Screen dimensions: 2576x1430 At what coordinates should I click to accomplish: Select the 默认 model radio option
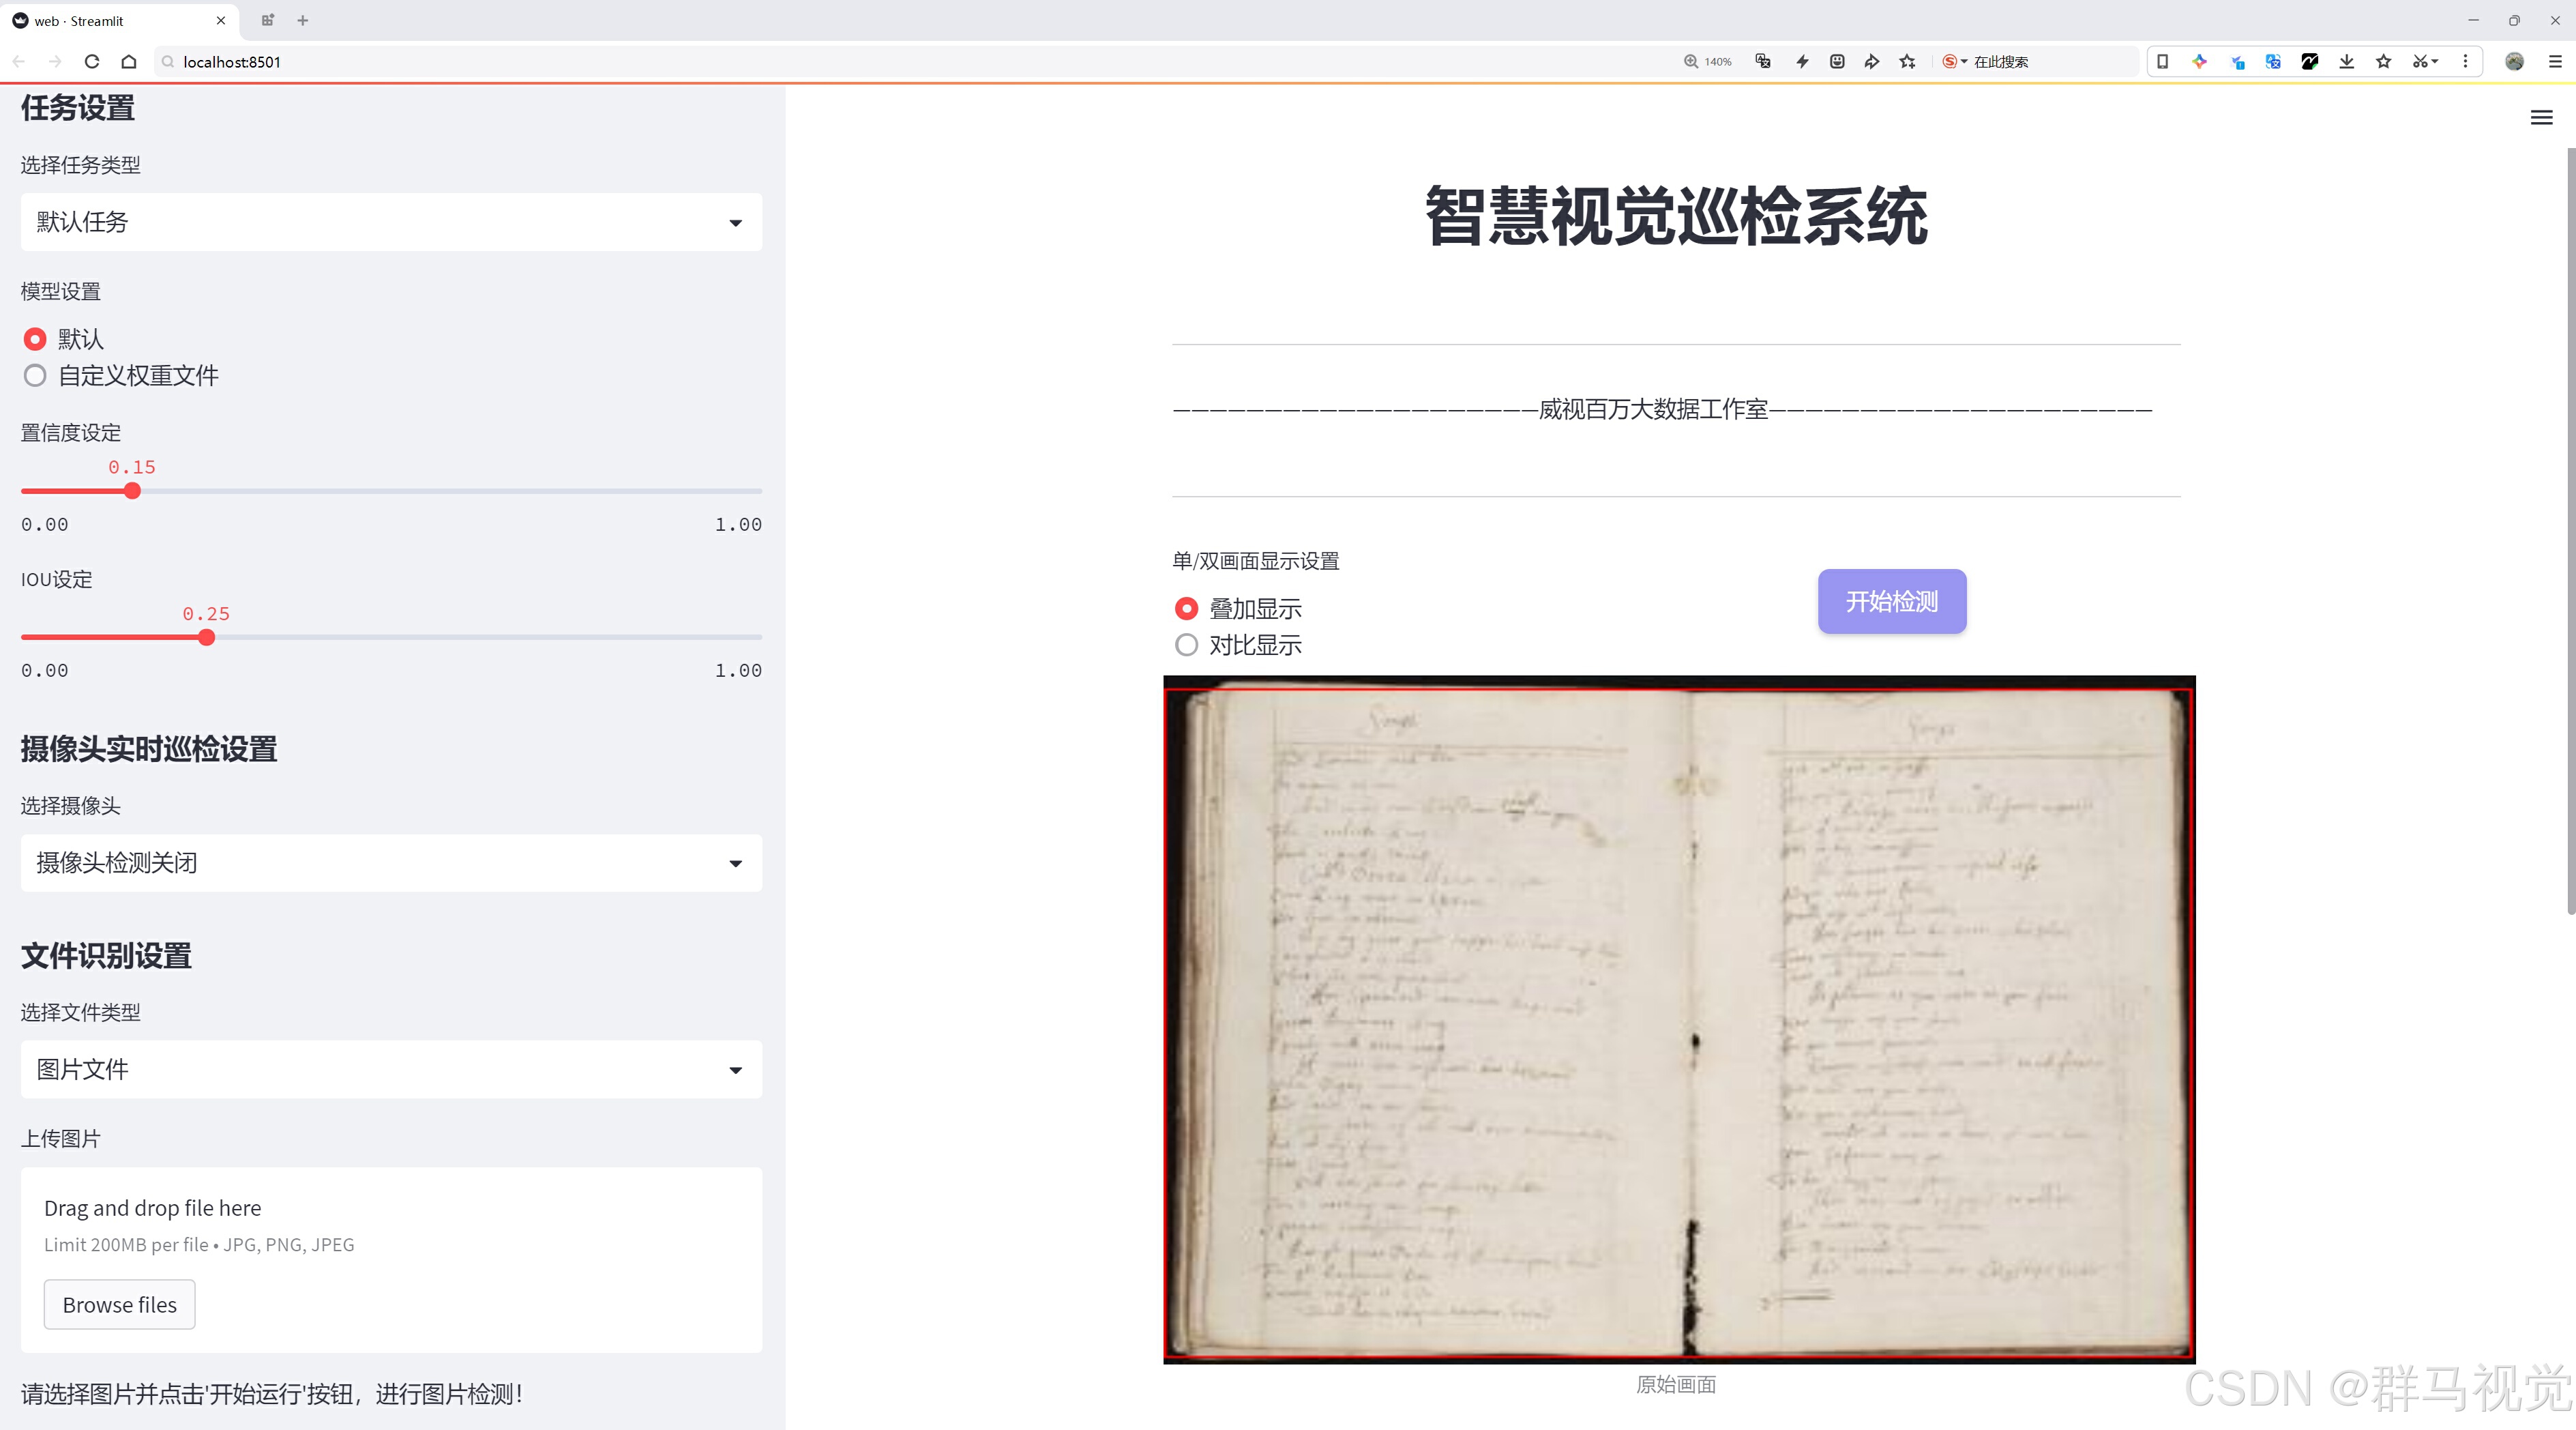coord(35,339)
